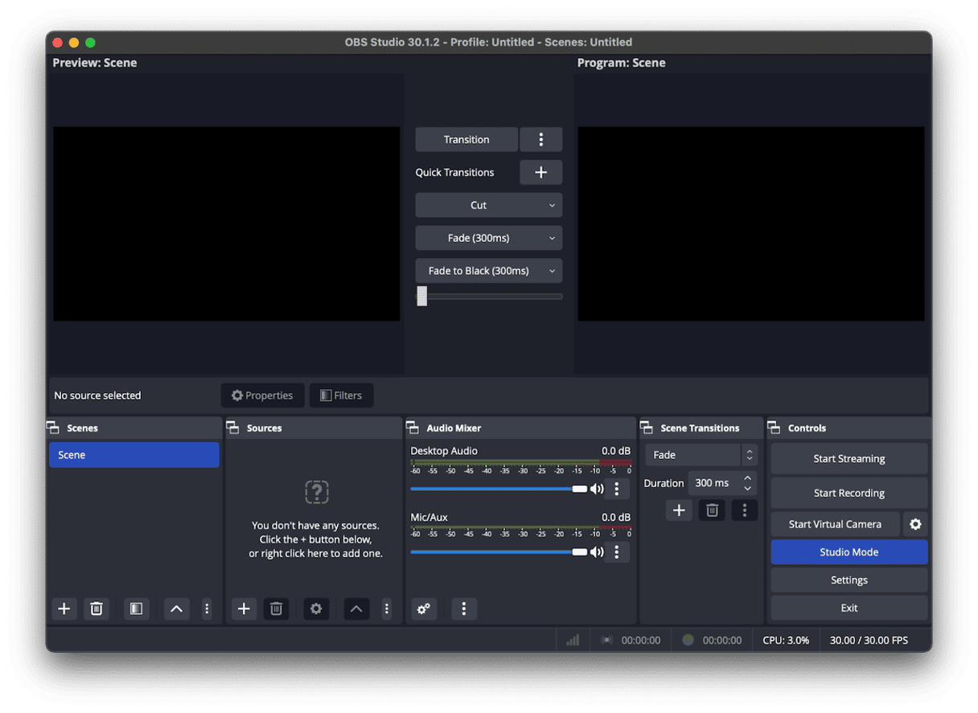Open source properties gear icon
The height and width of the screenshot is (713, 978).
tap(316, 609)
